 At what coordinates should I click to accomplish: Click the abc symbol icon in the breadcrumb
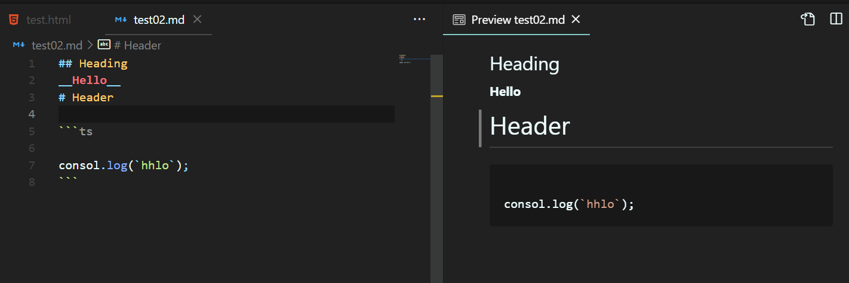[104, 45]
